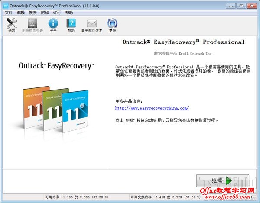Click the 数据恢复产品 Kroll Ontrack Inc. subtitle
The height and width of the screenshot is (203, 260).
[183, 54]
